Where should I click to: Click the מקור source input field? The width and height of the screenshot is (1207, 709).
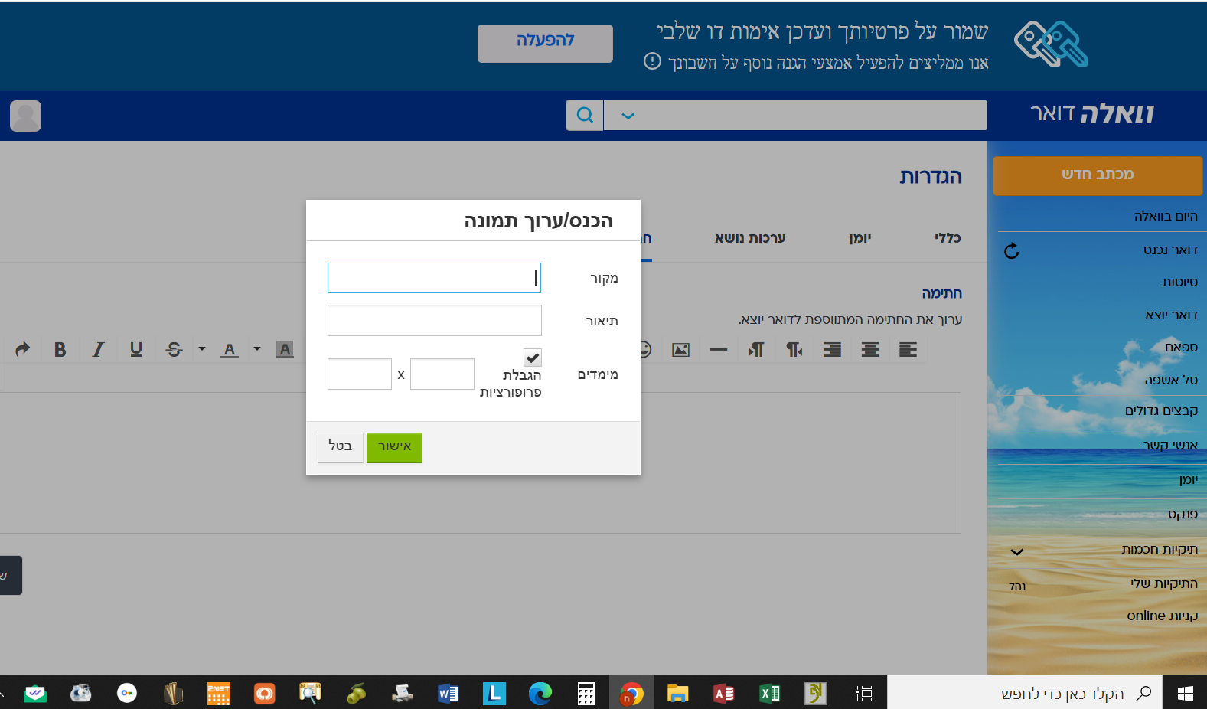click(x=434, y=278)
